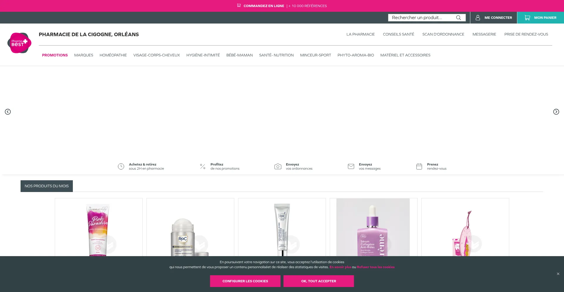The height and width of the screenshot is (292, 564).
Task: Click the search magnifier icon
Action: click(x=458, y=18)
